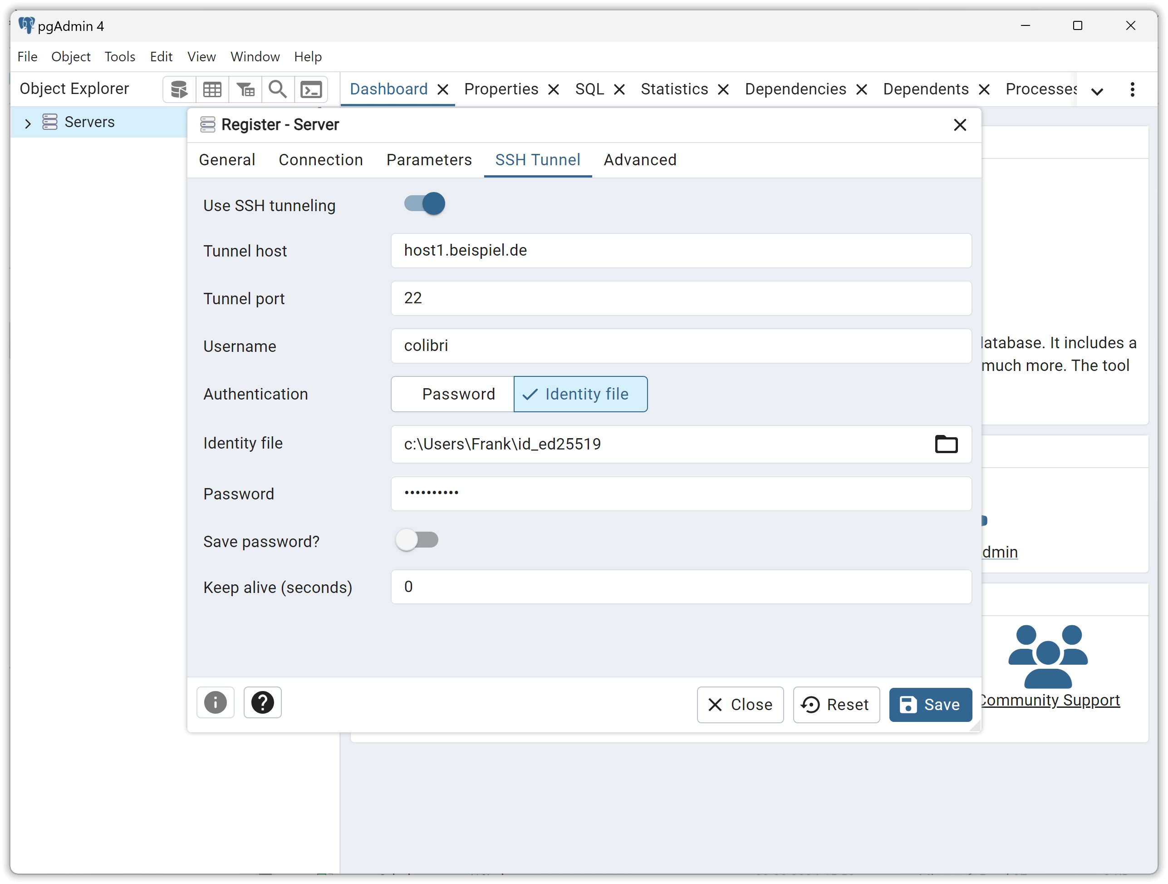1168x884 pixels.
Task: Launch the PSQL terminal tool icon
Action: (x=311, y=89)
